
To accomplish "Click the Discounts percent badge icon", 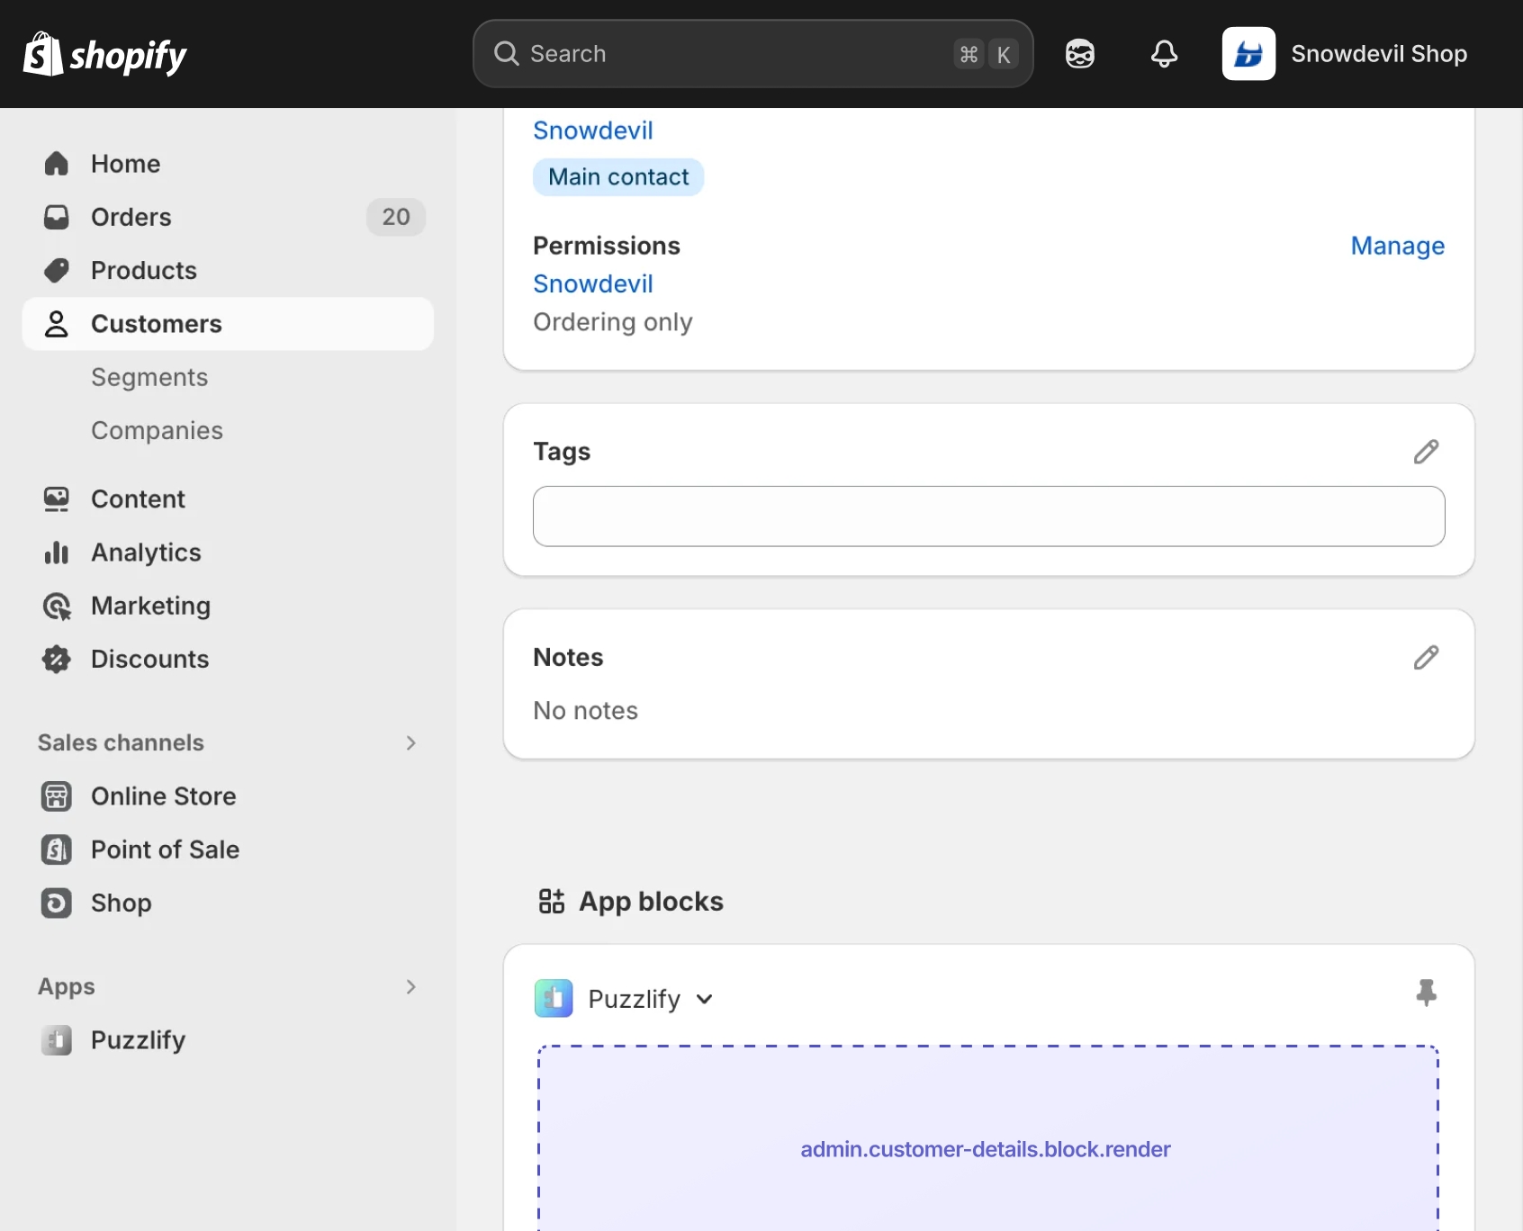I will [57, 660].
